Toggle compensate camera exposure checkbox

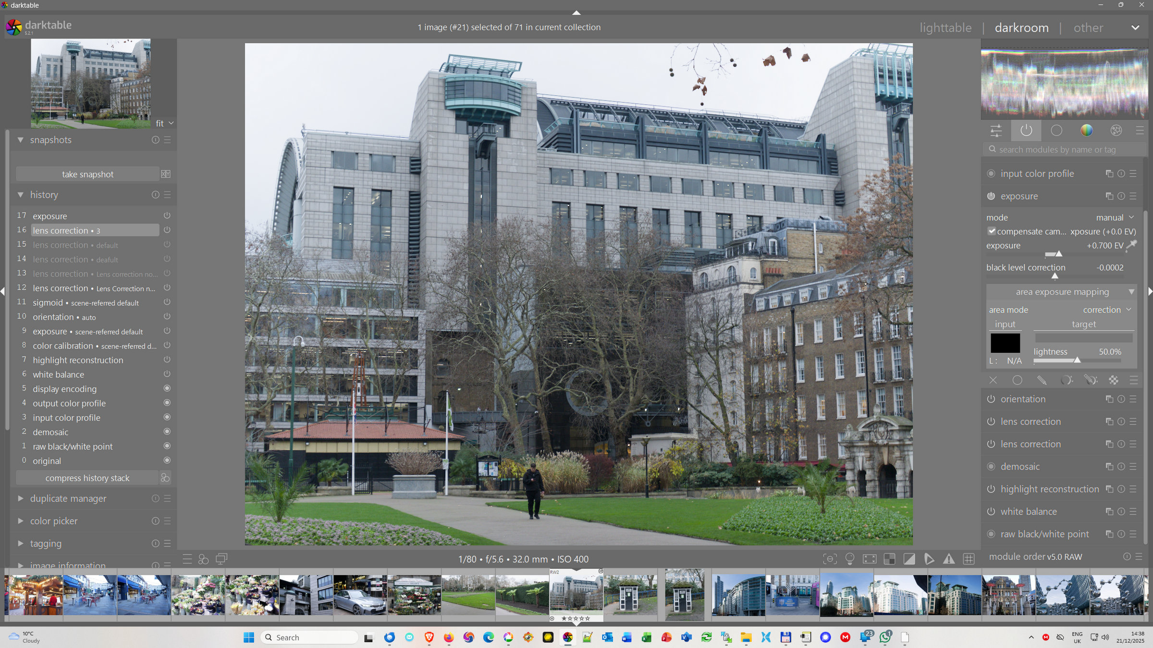(992, 231)
